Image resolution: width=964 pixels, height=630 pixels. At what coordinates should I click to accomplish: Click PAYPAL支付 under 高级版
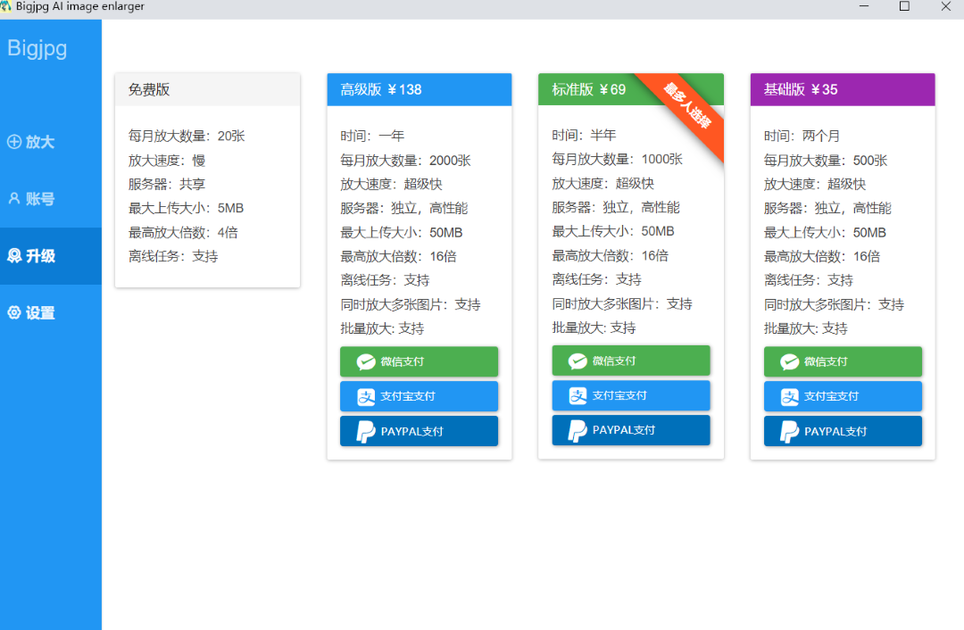pos(419,430)
